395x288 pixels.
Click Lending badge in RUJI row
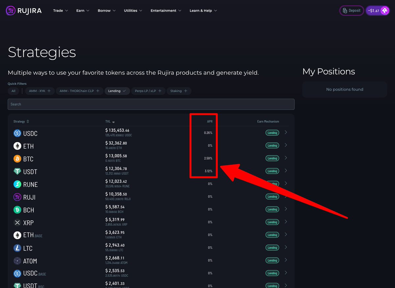272,197
